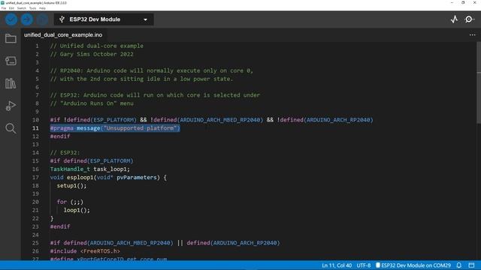
Task: Click the Verify sketch checkmark button
Action: (11, 19)
